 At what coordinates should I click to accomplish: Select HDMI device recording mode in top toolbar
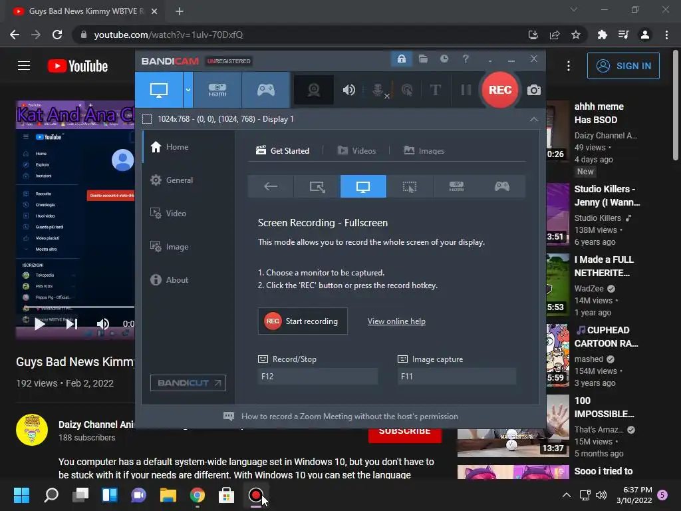click(x=217, y=90)
